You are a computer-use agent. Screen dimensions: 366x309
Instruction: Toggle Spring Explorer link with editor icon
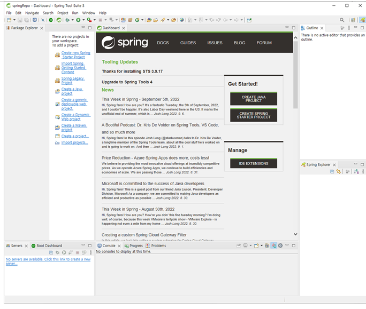click(339, 172)
